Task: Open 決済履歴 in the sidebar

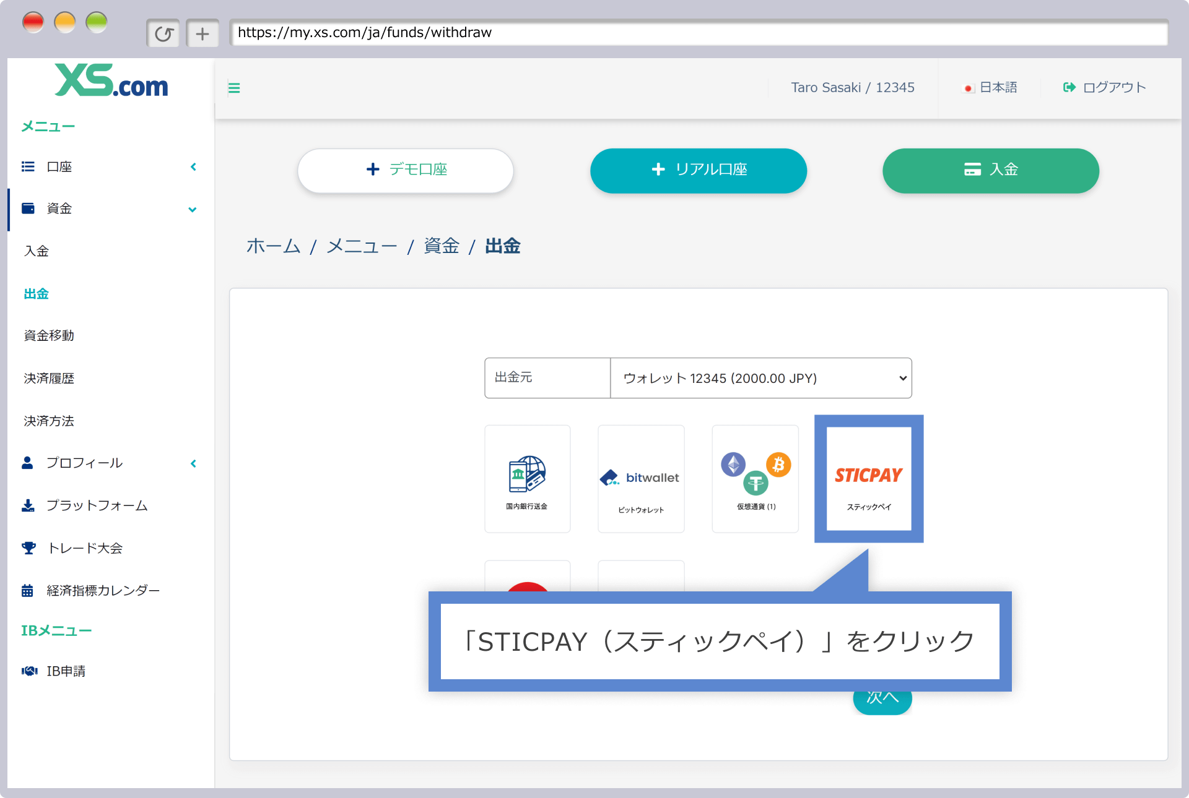Action: 49,379
